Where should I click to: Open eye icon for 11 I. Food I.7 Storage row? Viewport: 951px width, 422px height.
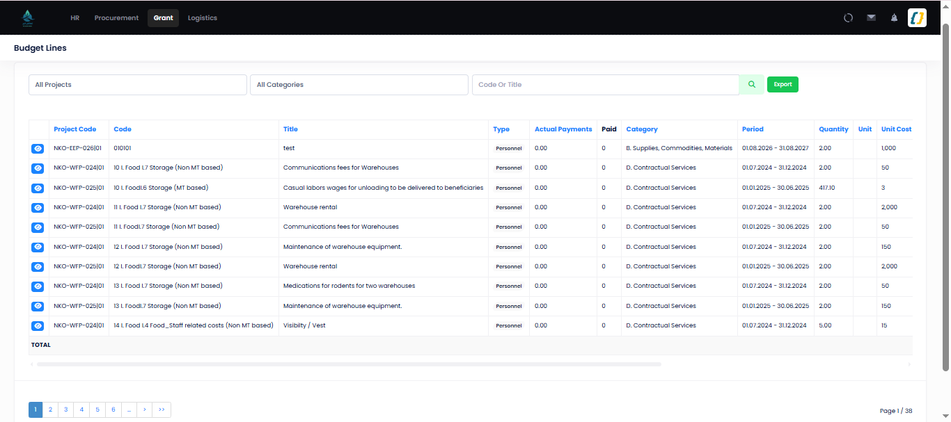38,208
